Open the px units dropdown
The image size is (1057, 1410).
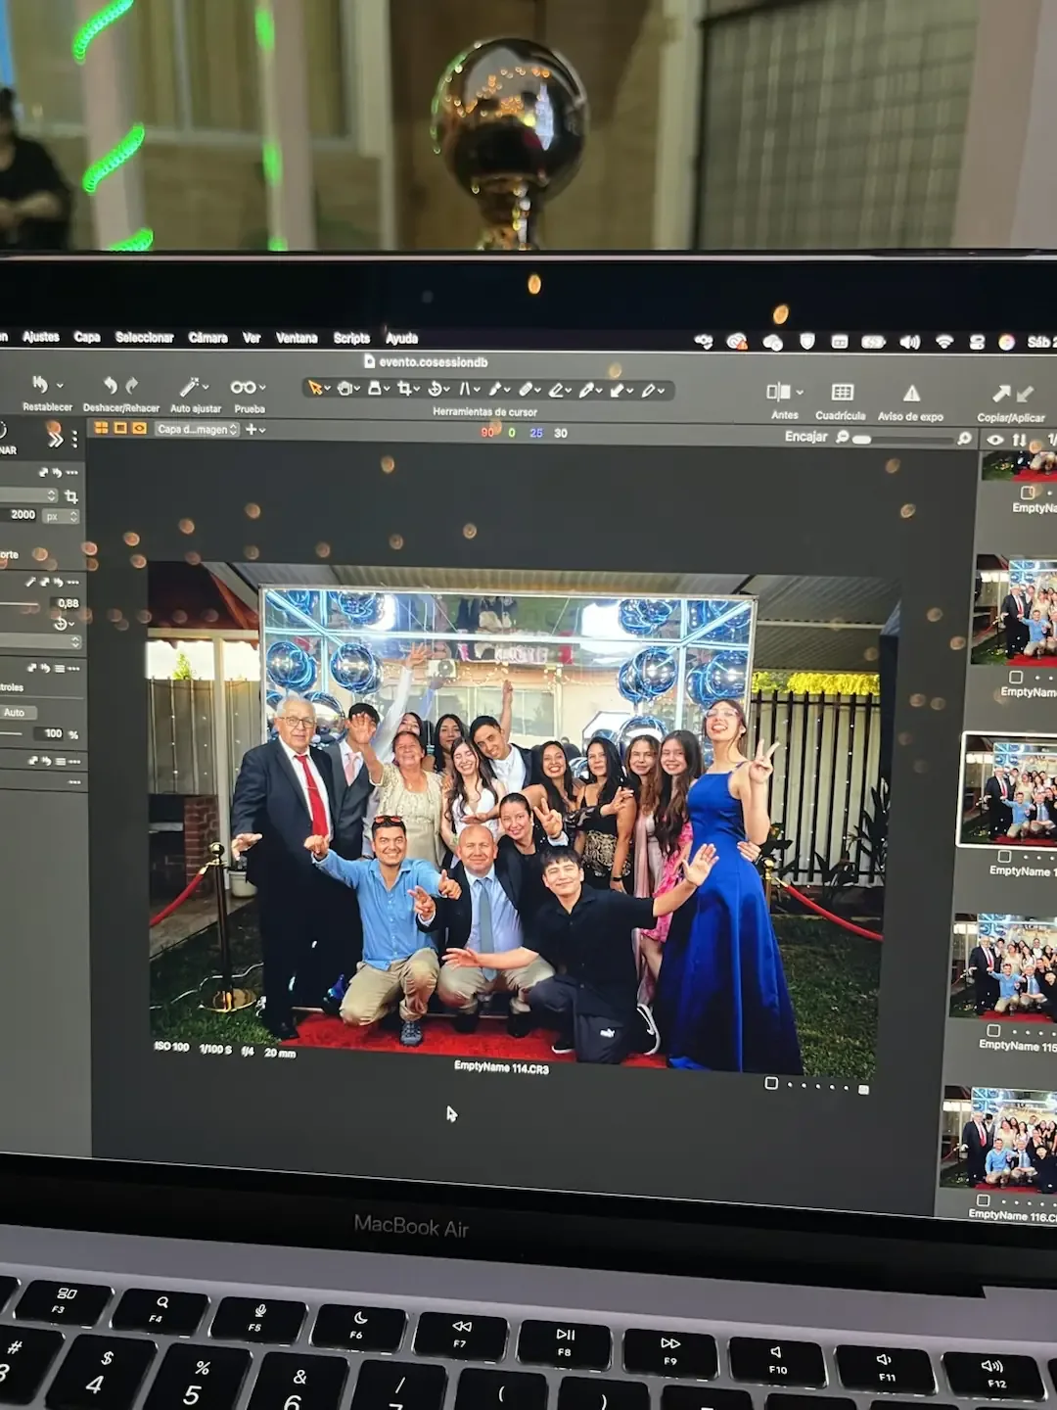(x=61, y=515)
